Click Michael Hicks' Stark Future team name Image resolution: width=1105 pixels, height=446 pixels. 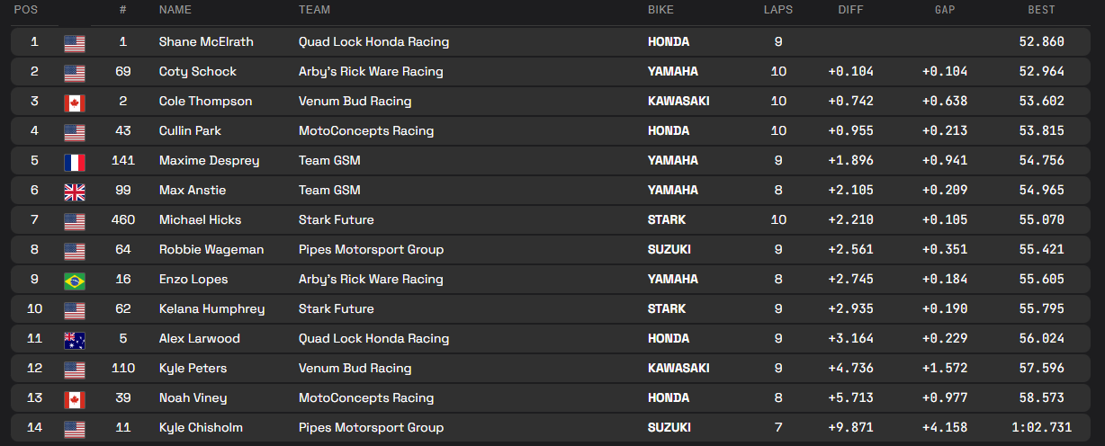point(336,220)
